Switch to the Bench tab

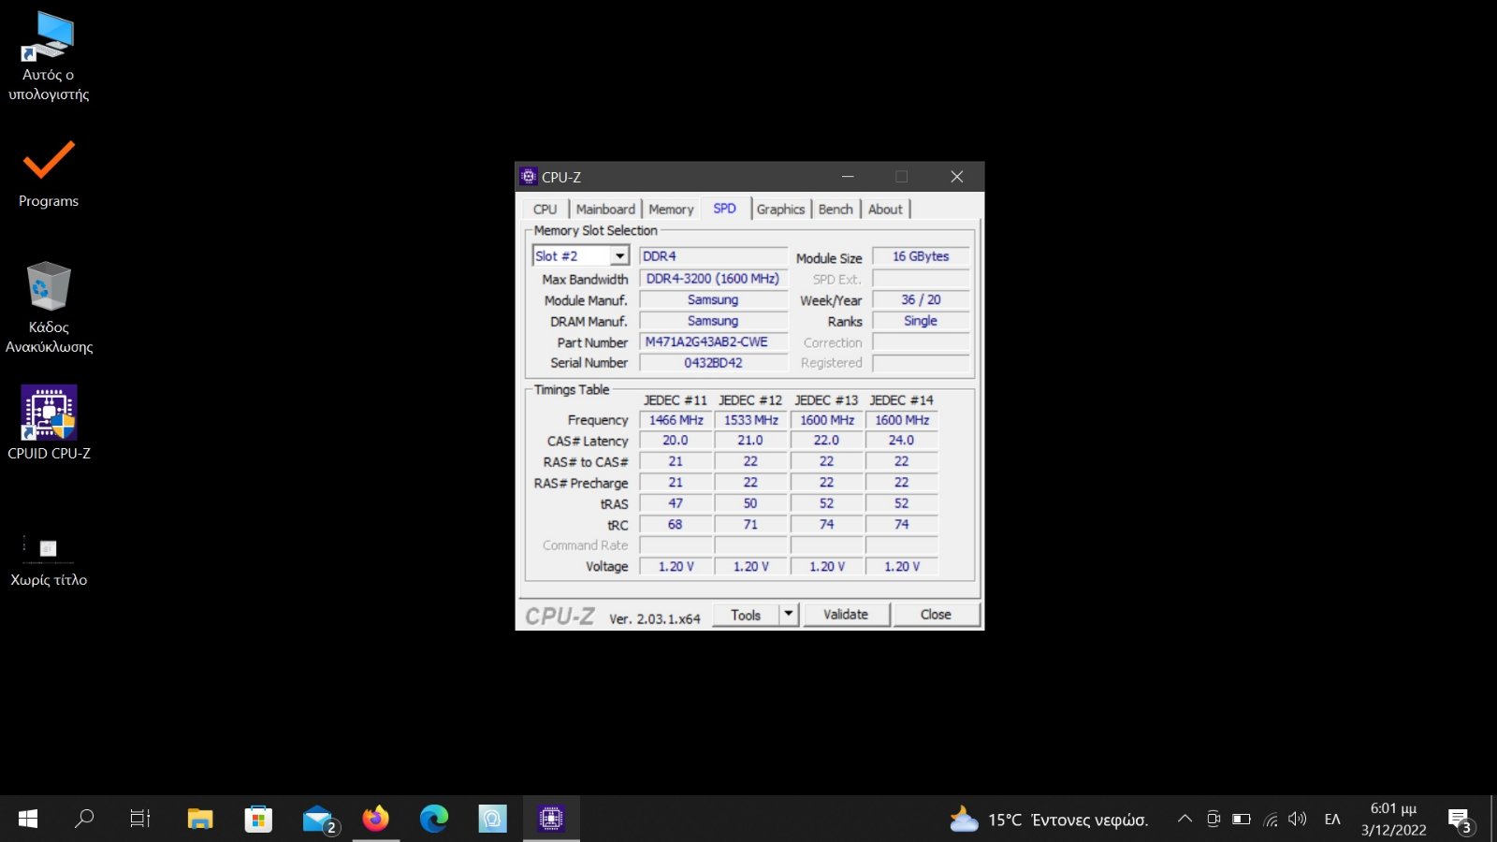[836, 210]
